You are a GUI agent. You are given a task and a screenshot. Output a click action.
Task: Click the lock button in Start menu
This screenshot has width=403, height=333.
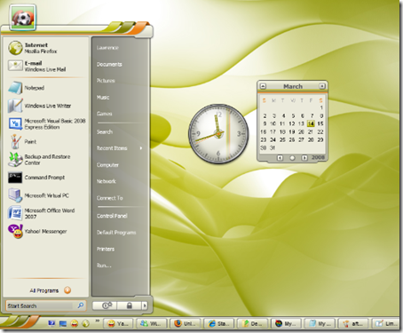point(129,305)
